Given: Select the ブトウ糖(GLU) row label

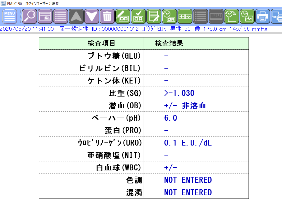Looking at the screenshot, I should click(114, 56).
